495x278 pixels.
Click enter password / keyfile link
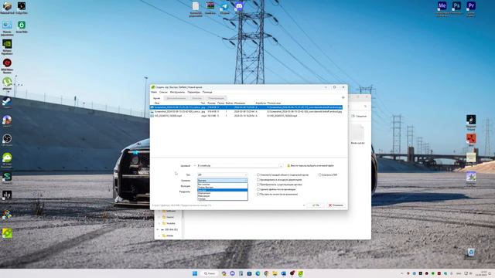point(312,166)
